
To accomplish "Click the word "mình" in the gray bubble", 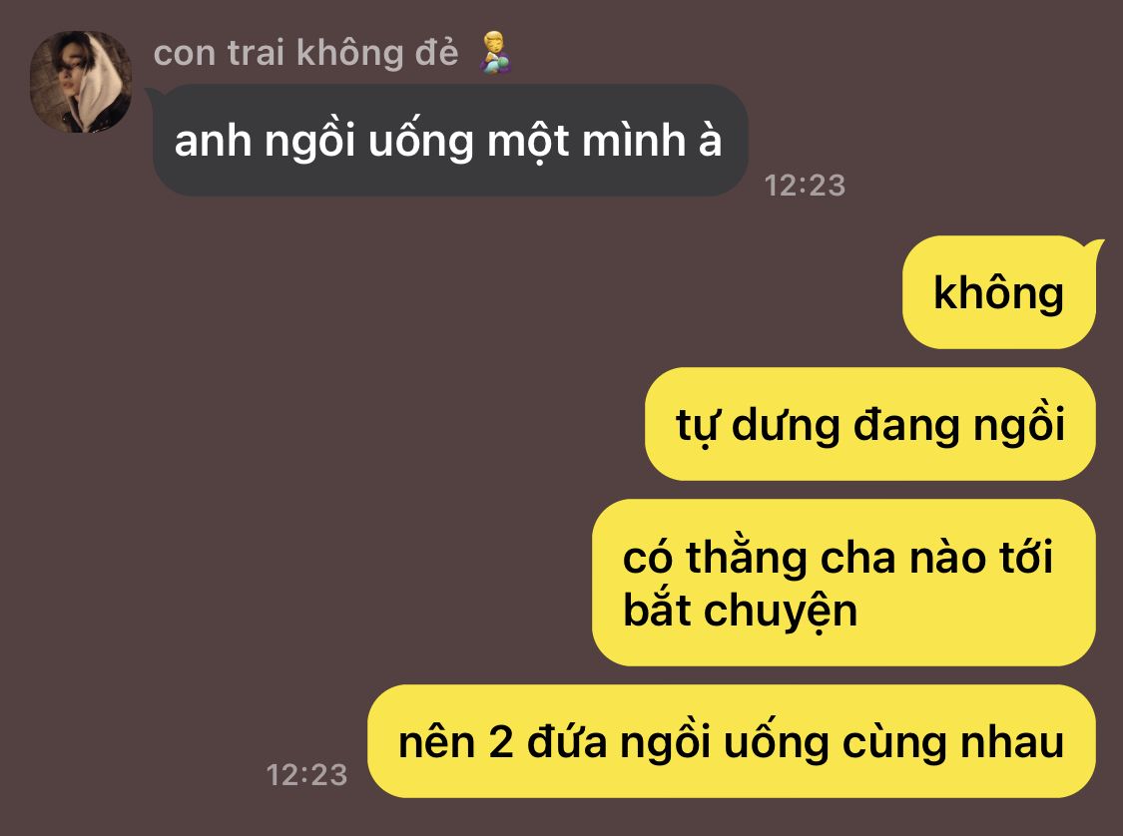I will pos(634,140).
